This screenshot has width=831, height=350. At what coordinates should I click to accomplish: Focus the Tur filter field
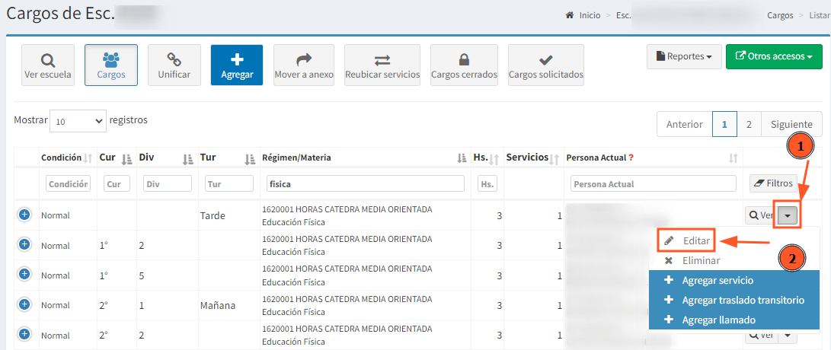tap(229, 183)
